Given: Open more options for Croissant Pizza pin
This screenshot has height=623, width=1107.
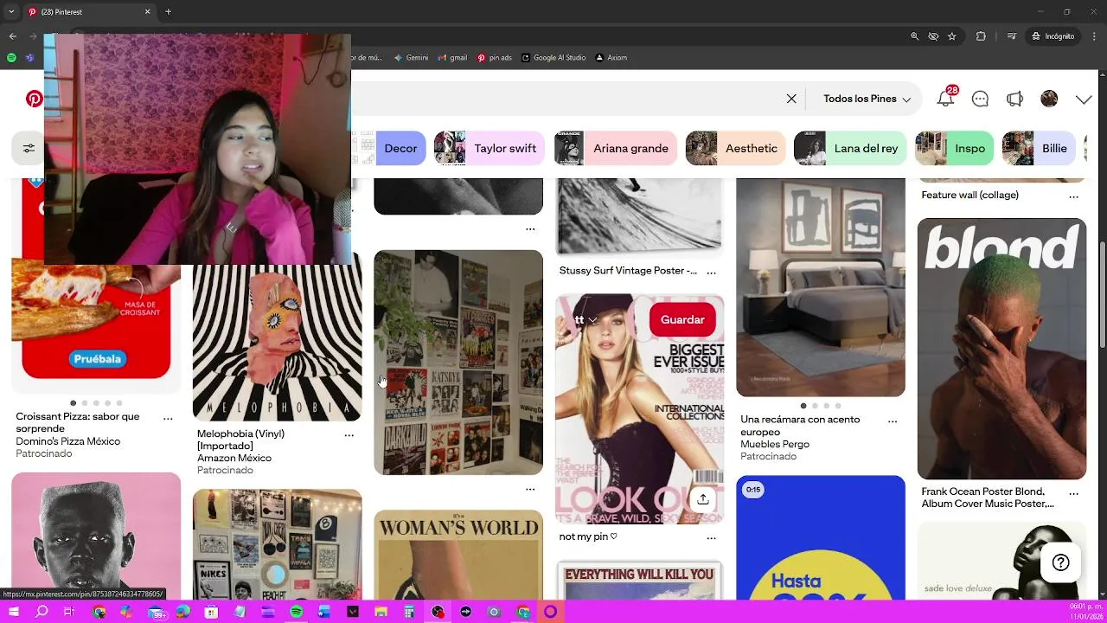Looking at the screenshot, I should (x=168, y=417).
